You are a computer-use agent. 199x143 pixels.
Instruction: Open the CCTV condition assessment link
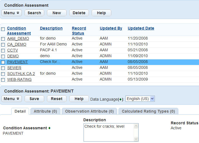13,50
